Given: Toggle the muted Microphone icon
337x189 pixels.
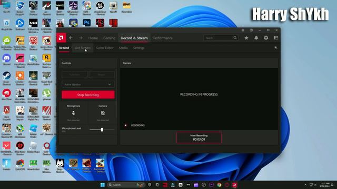Looking at the screenshot, I should click(74, 113).
